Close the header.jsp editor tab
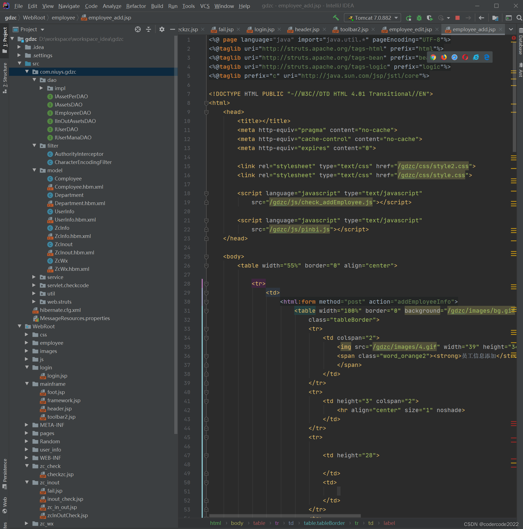The width and height of the screenshot is (523, 529). [324, 29]
